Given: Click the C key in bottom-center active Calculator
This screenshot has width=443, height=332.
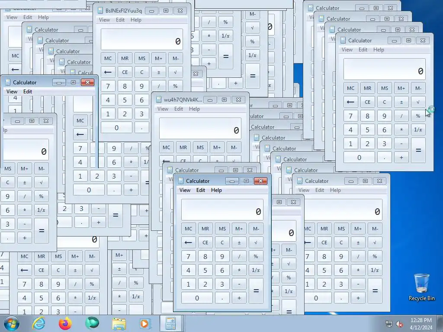Looking at the screenshot, I should tap(222, 243).
